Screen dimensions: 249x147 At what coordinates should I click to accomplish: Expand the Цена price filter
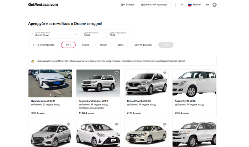[x=121, y=45]
